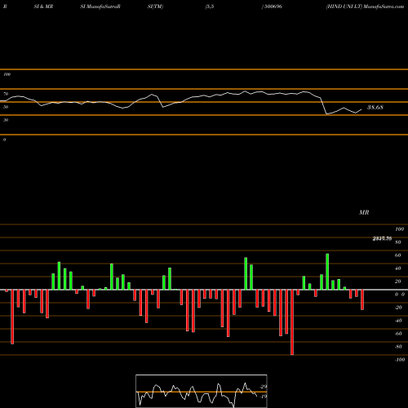The image size is (408, 408).
Task: Click the RSI 70 level axis label
Action: click(6, 94)
